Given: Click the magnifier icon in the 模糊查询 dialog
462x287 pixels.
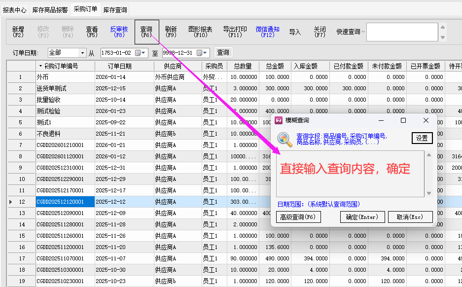Looking at the screenshot, I should pos(284,140).
